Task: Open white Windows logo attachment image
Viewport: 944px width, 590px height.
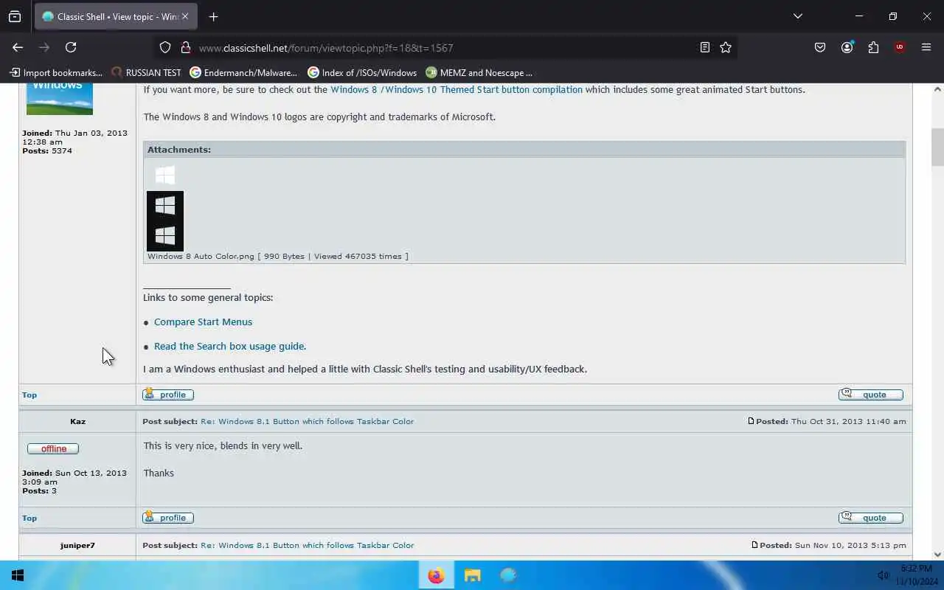Action: (x=165, y=175)
